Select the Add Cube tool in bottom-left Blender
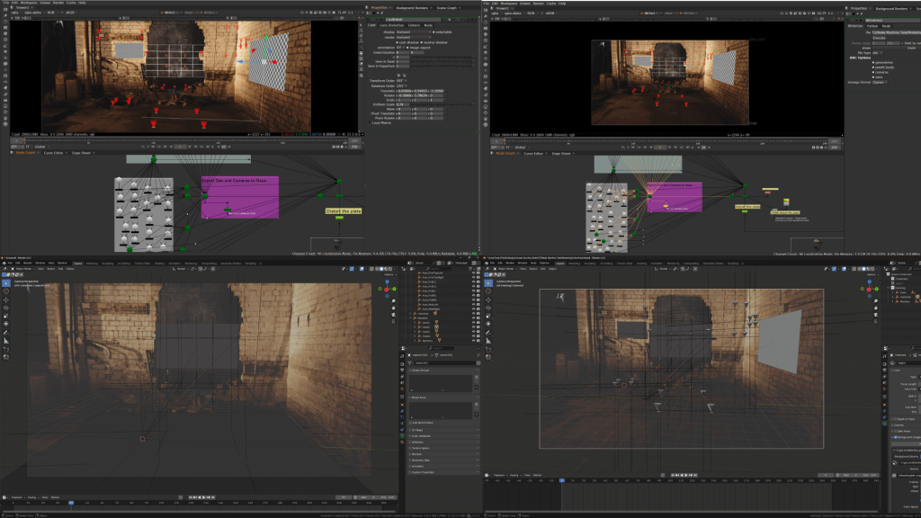 (x=6, y=349)
